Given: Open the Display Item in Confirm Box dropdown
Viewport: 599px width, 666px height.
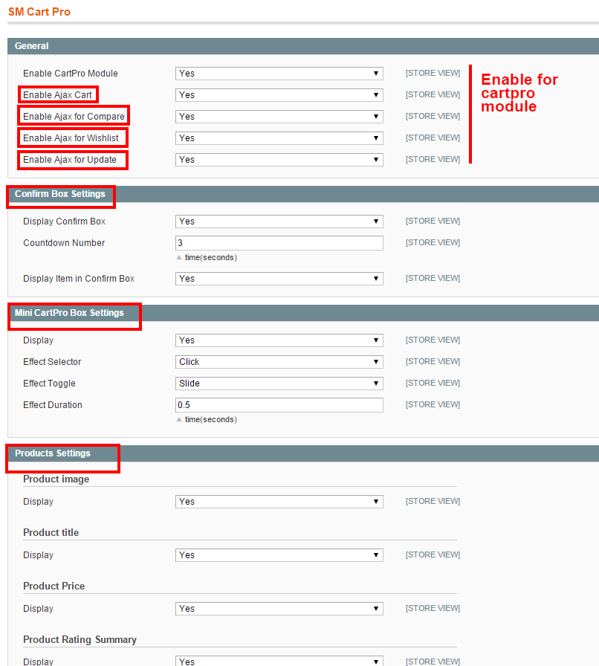Looking at the screenshot, I should [279, 279].
